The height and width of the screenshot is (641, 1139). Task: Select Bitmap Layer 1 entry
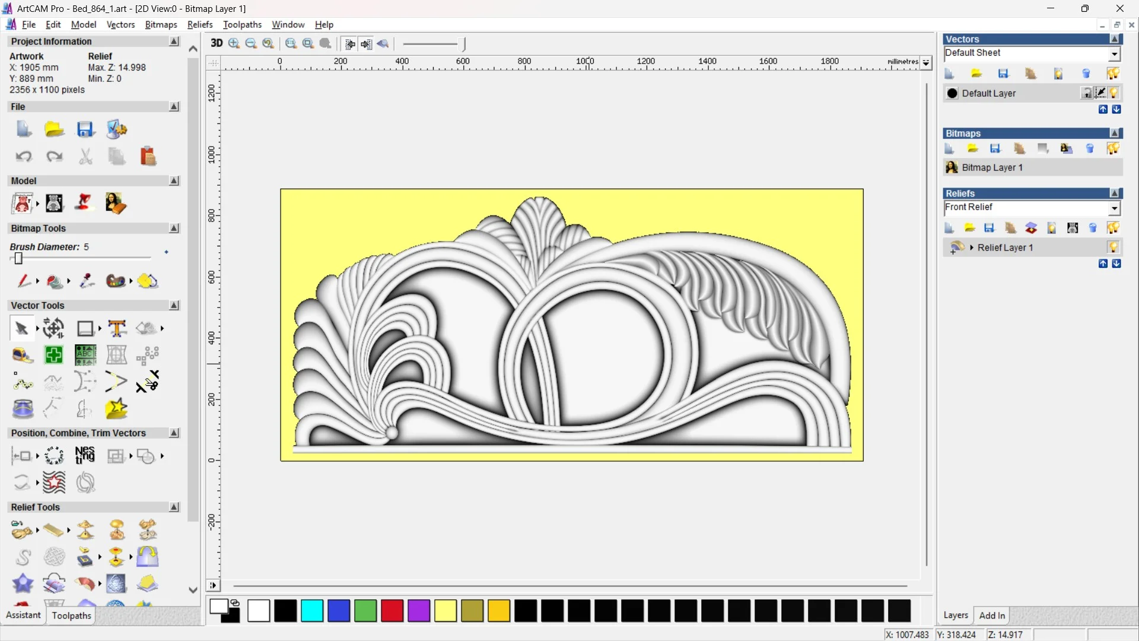tap(992, 167)
